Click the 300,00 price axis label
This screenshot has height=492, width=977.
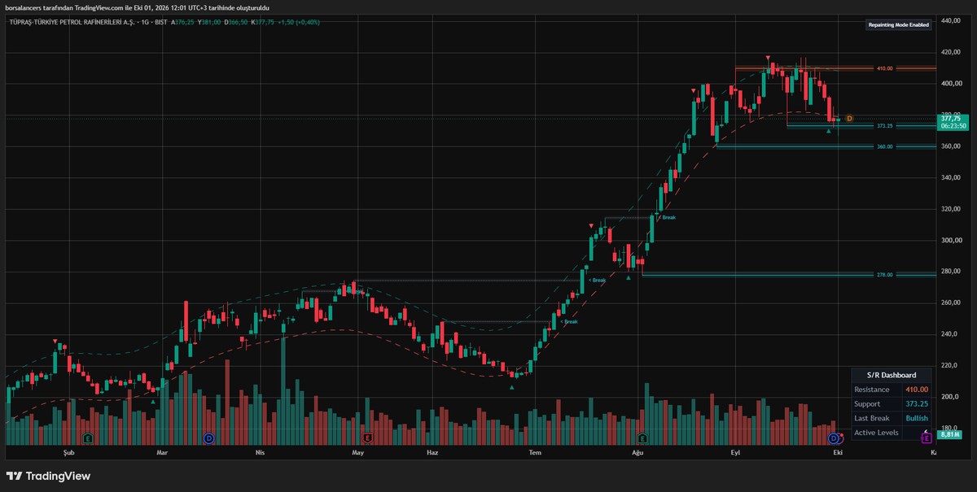point(952,241)
